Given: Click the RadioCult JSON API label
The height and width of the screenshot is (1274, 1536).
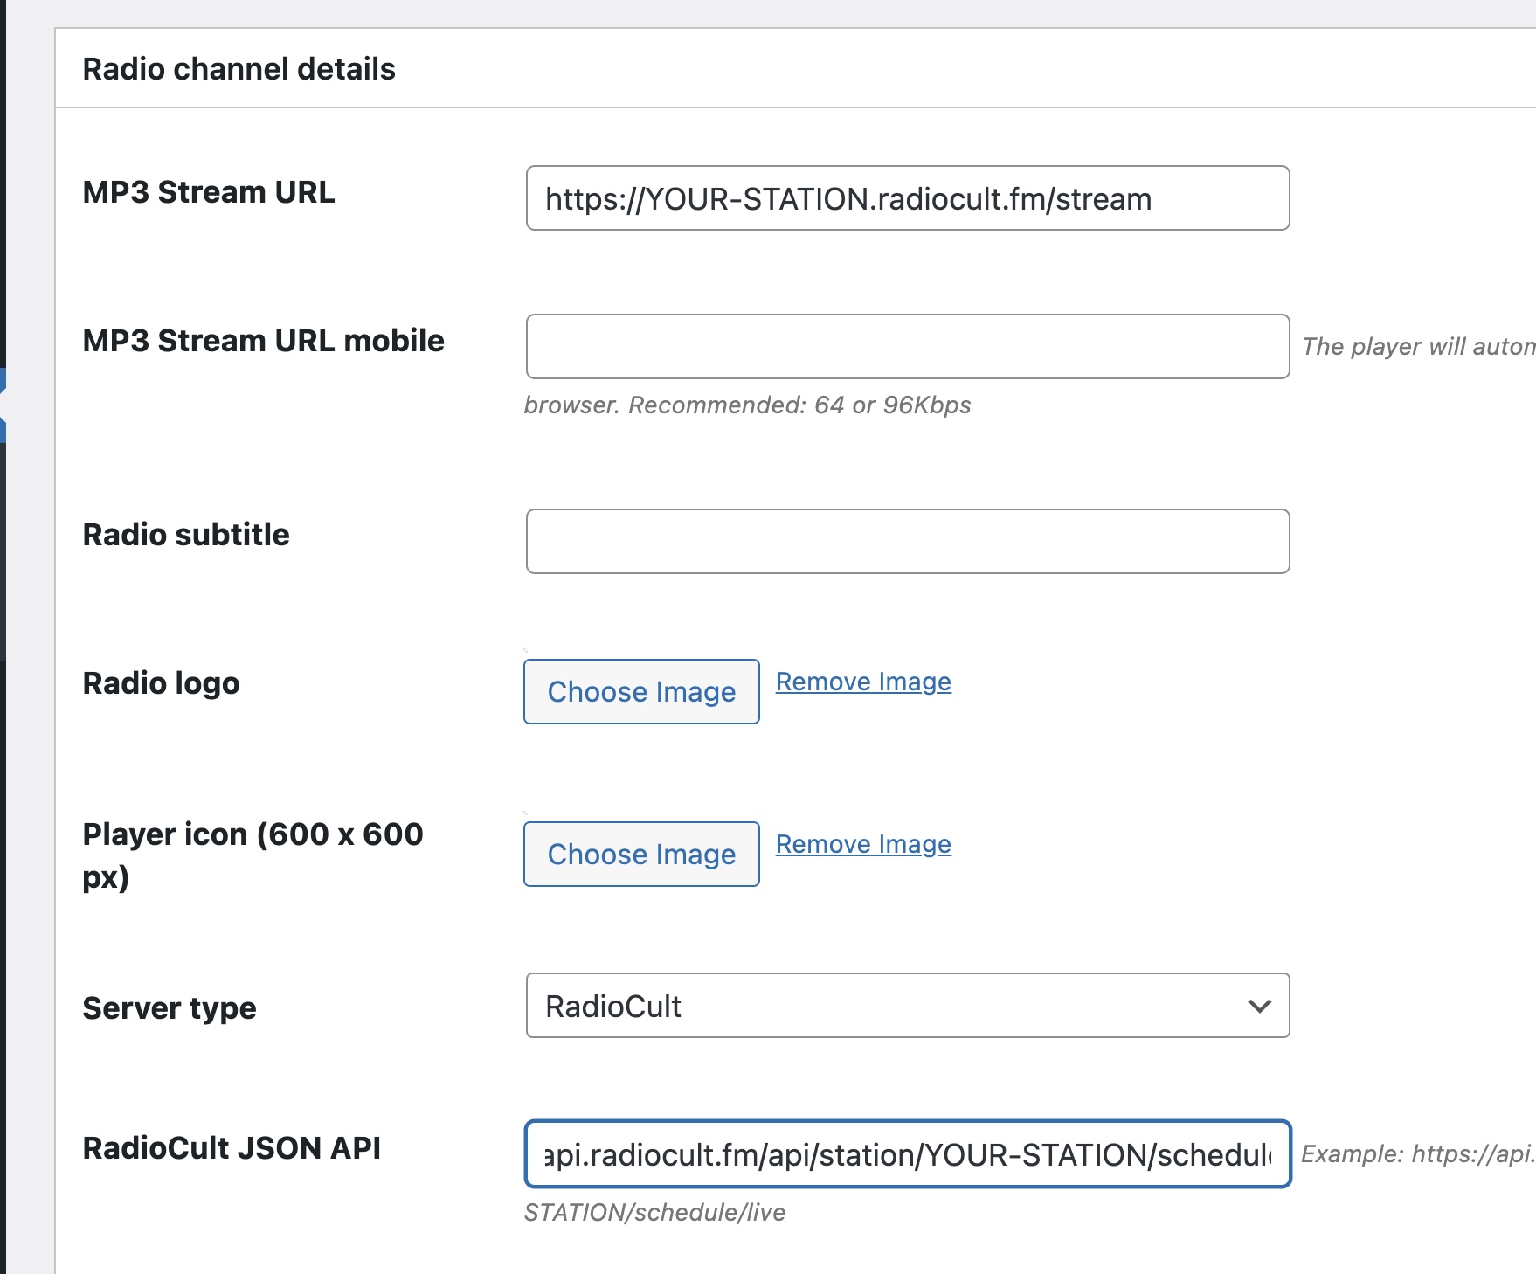Looking at the screenshot, I should 232,1148.
